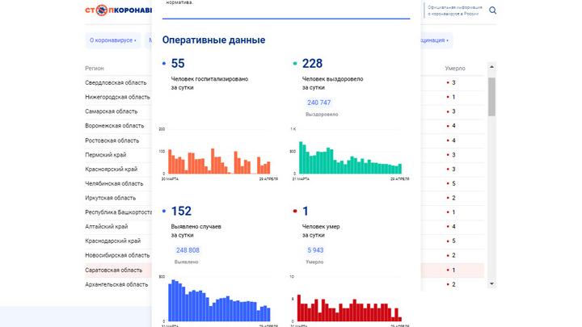Open the partially hidden «…инация» dropdown menu

click(435, 40)
